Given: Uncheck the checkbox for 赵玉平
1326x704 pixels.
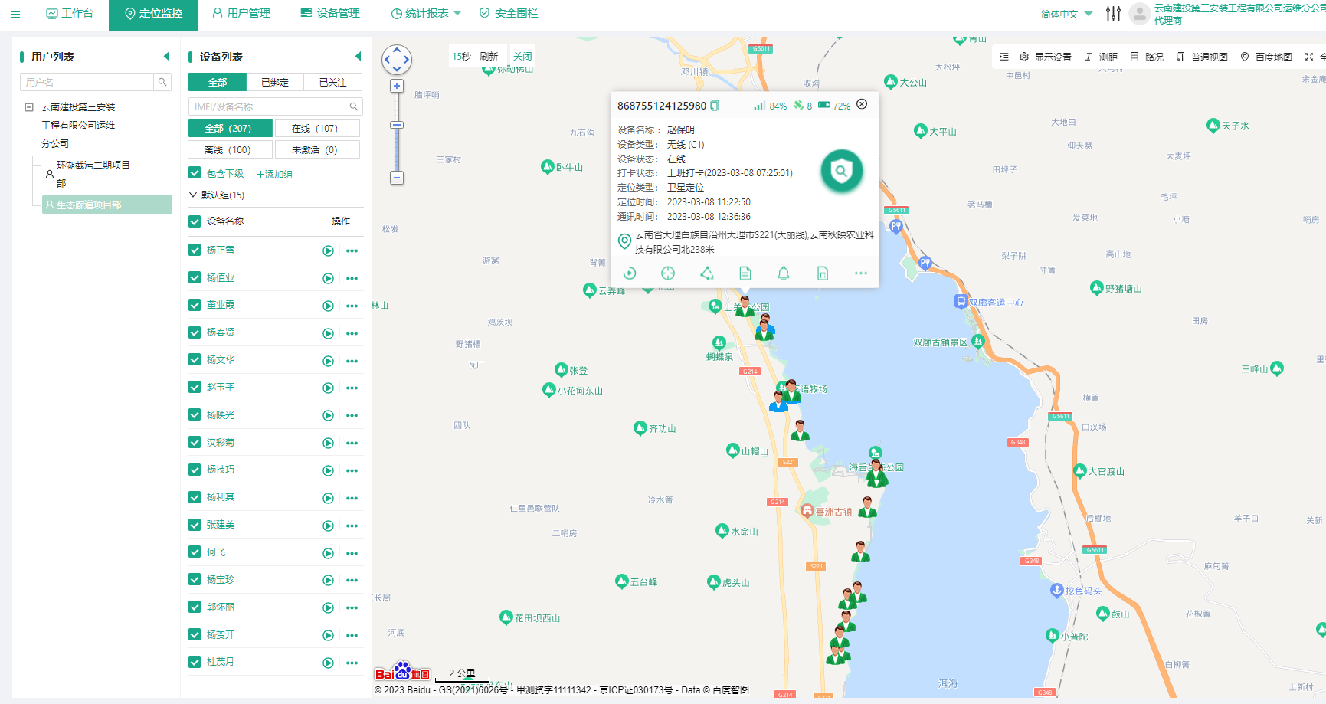Looking at the screenshot, I should coord(195,388).
